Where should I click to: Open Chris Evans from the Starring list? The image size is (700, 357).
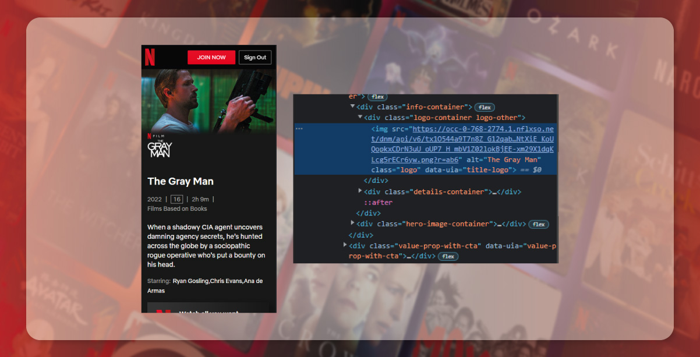point(227,281)
